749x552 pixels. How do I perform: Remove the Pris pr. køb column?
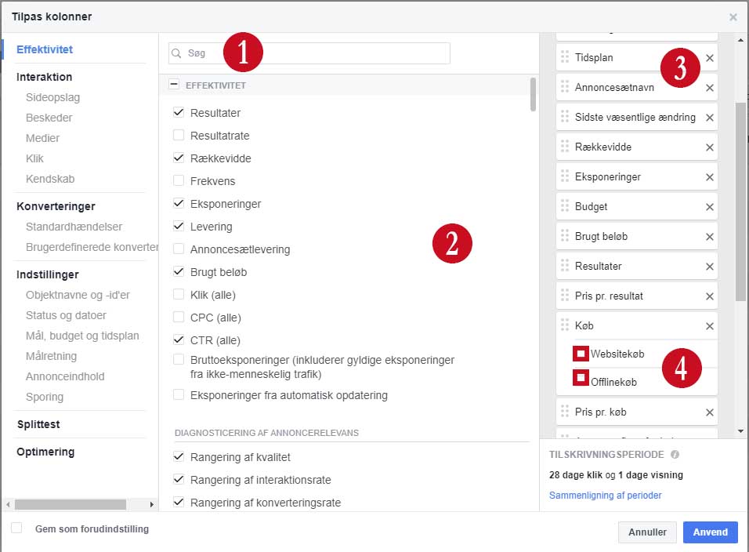[x=710, y=412]
